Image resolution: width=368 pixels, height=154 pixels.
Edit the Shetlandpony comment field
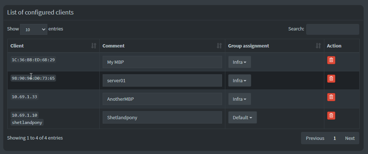(162, 117)
